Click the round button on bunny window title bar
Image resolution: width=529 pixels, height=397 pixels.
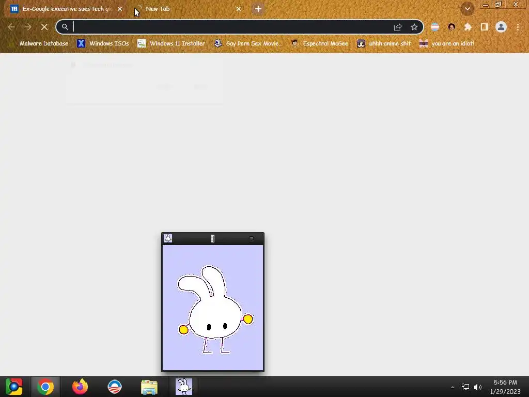pos(252,238)
